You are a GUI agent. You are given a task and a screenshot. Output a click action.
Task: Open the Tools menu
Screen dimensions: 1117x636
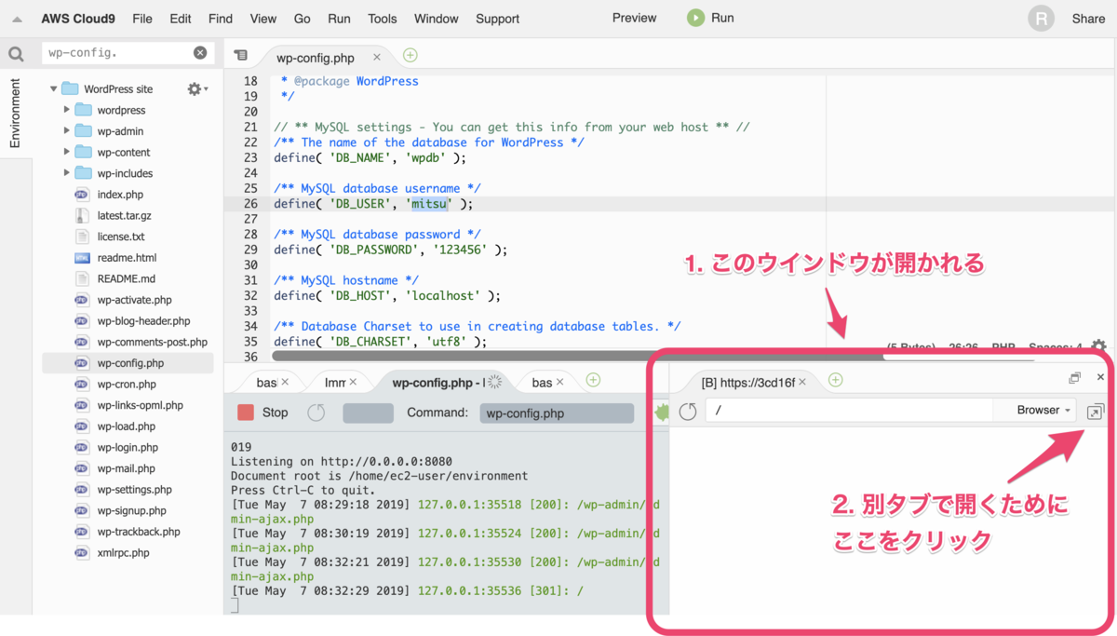point(383,19)
